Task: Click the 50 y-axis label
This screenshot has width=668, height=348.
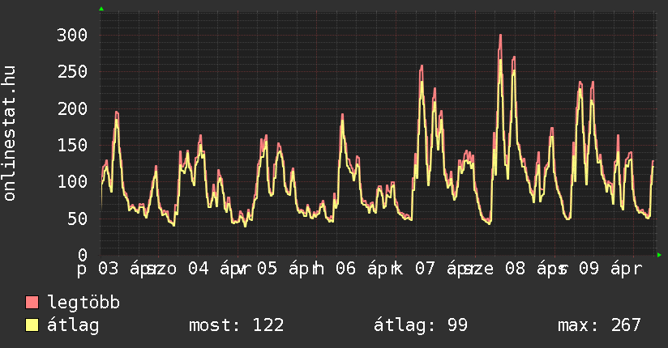Action: [77, 219]
